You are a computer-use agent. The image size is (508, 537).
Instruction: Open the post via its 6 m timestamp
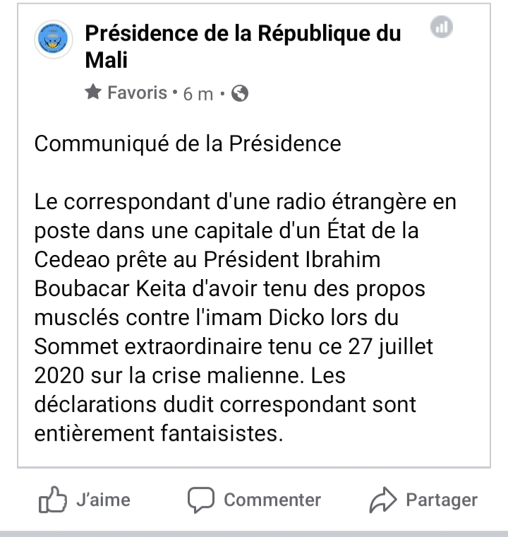click(198, 94)
